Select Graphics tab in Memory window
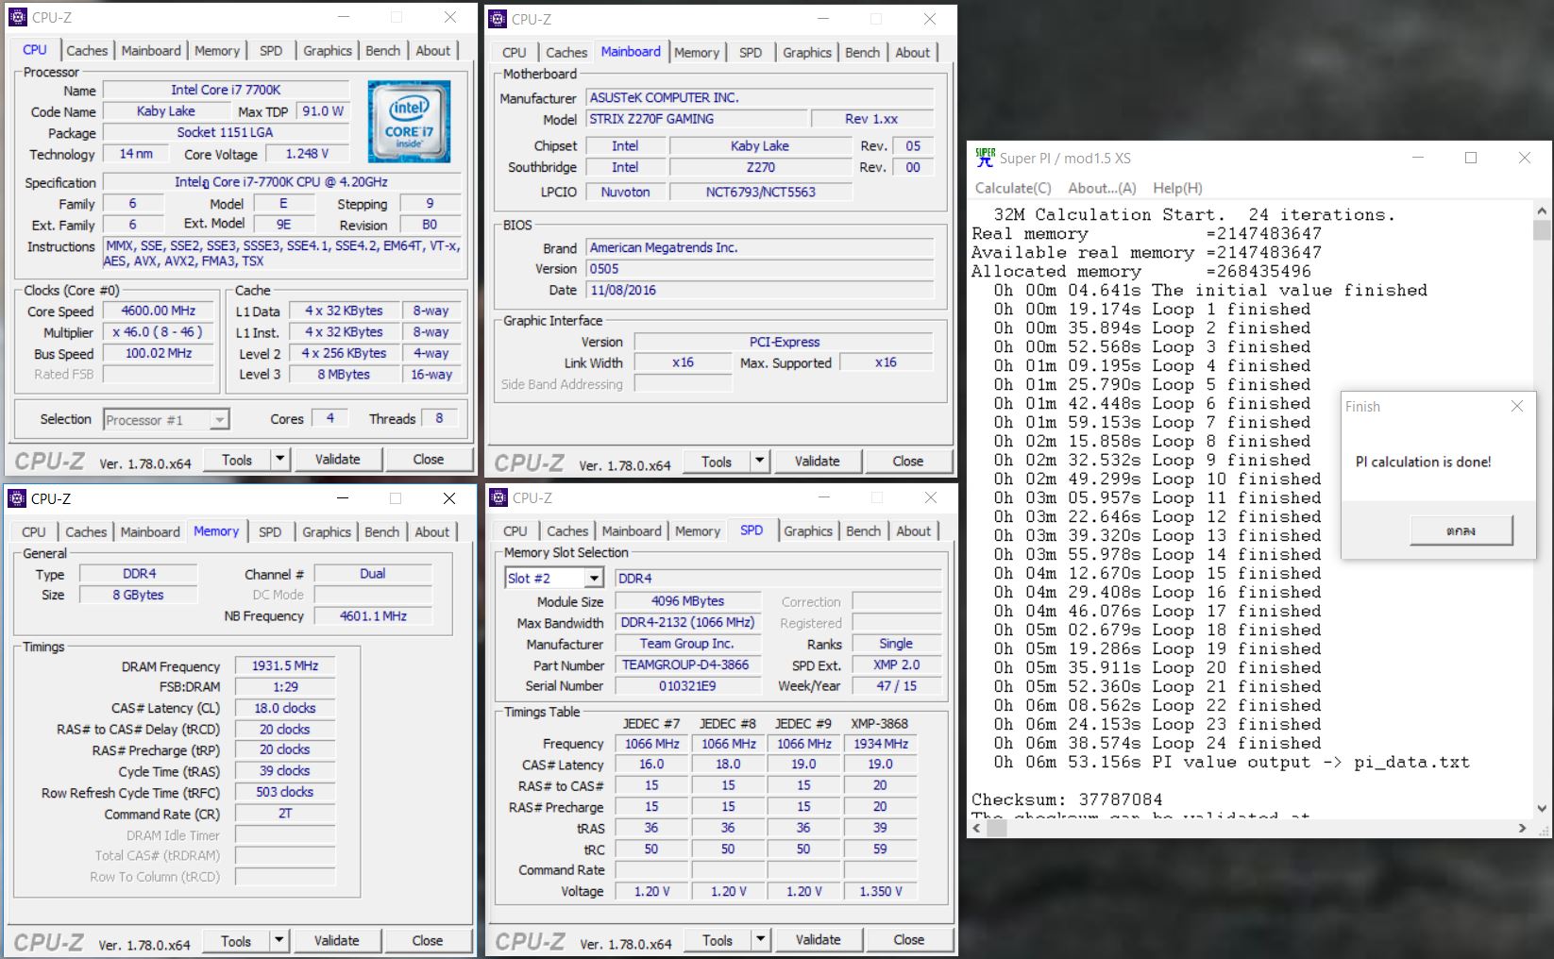Viewport: 1554px width, 959px height. click(x=326, y=532)
